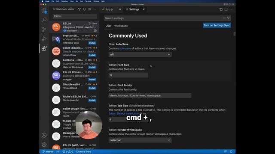Open the ESLint extension manage gear

pyautogui.click(x=95, y=31)
